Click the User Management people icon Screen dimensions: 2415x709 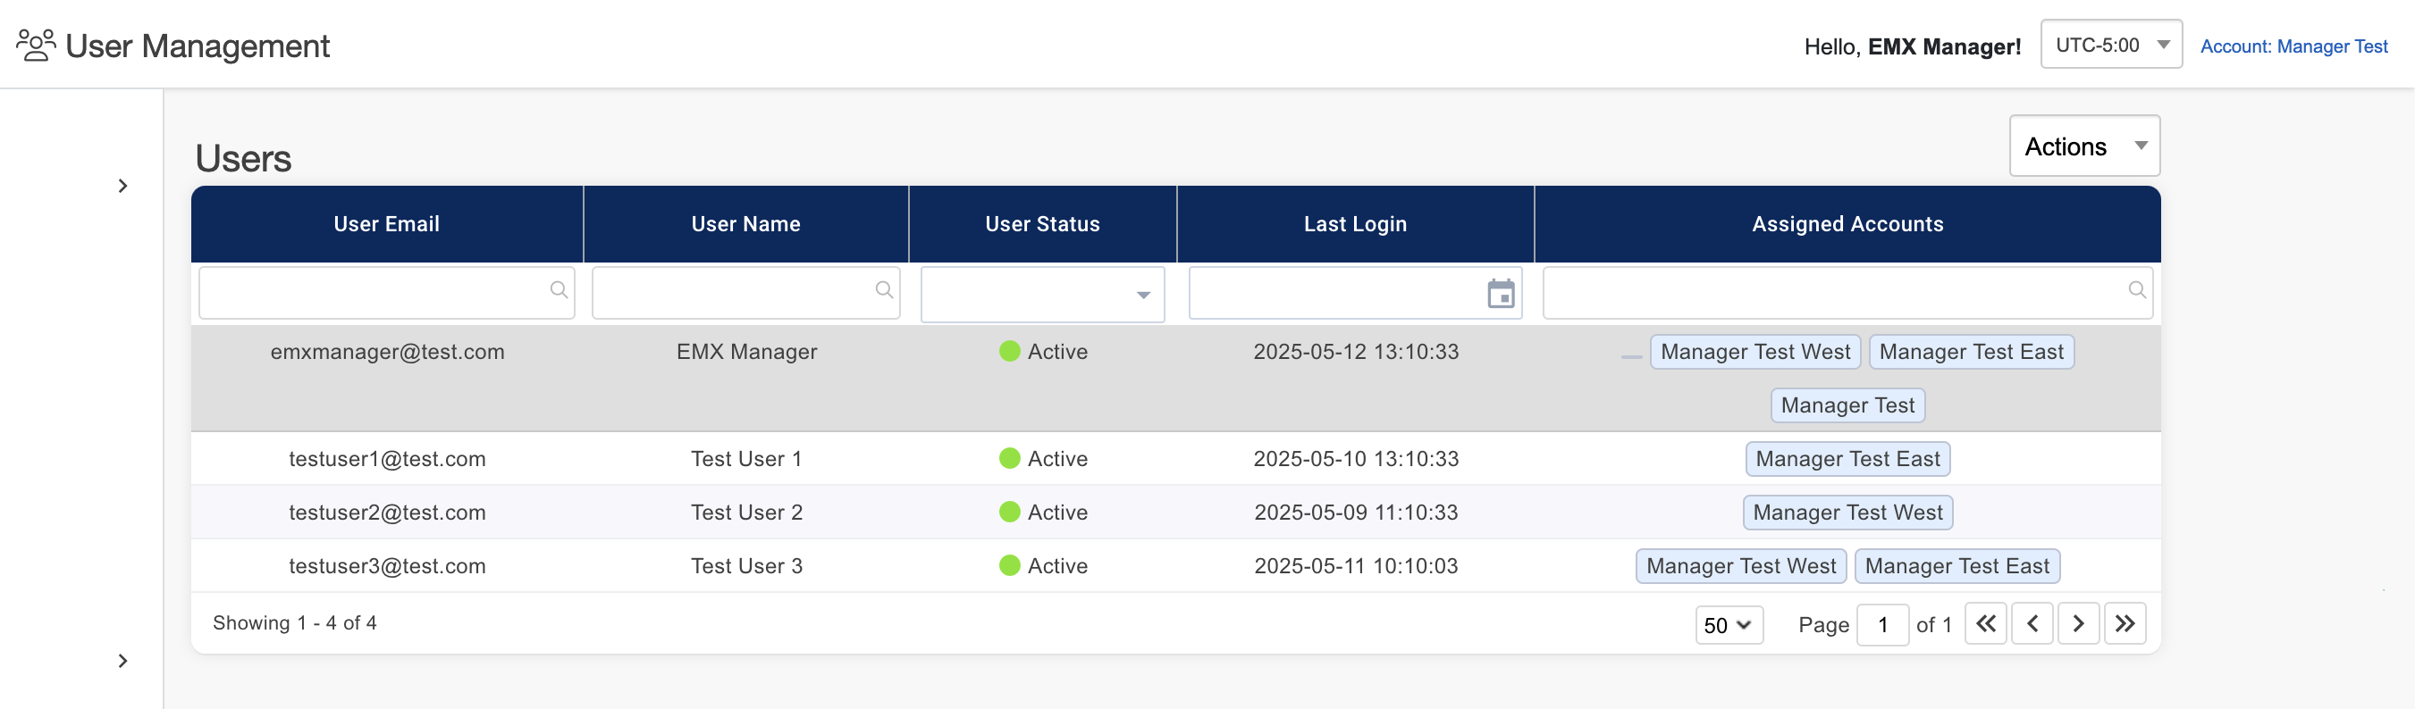click(x=36, y=45)
